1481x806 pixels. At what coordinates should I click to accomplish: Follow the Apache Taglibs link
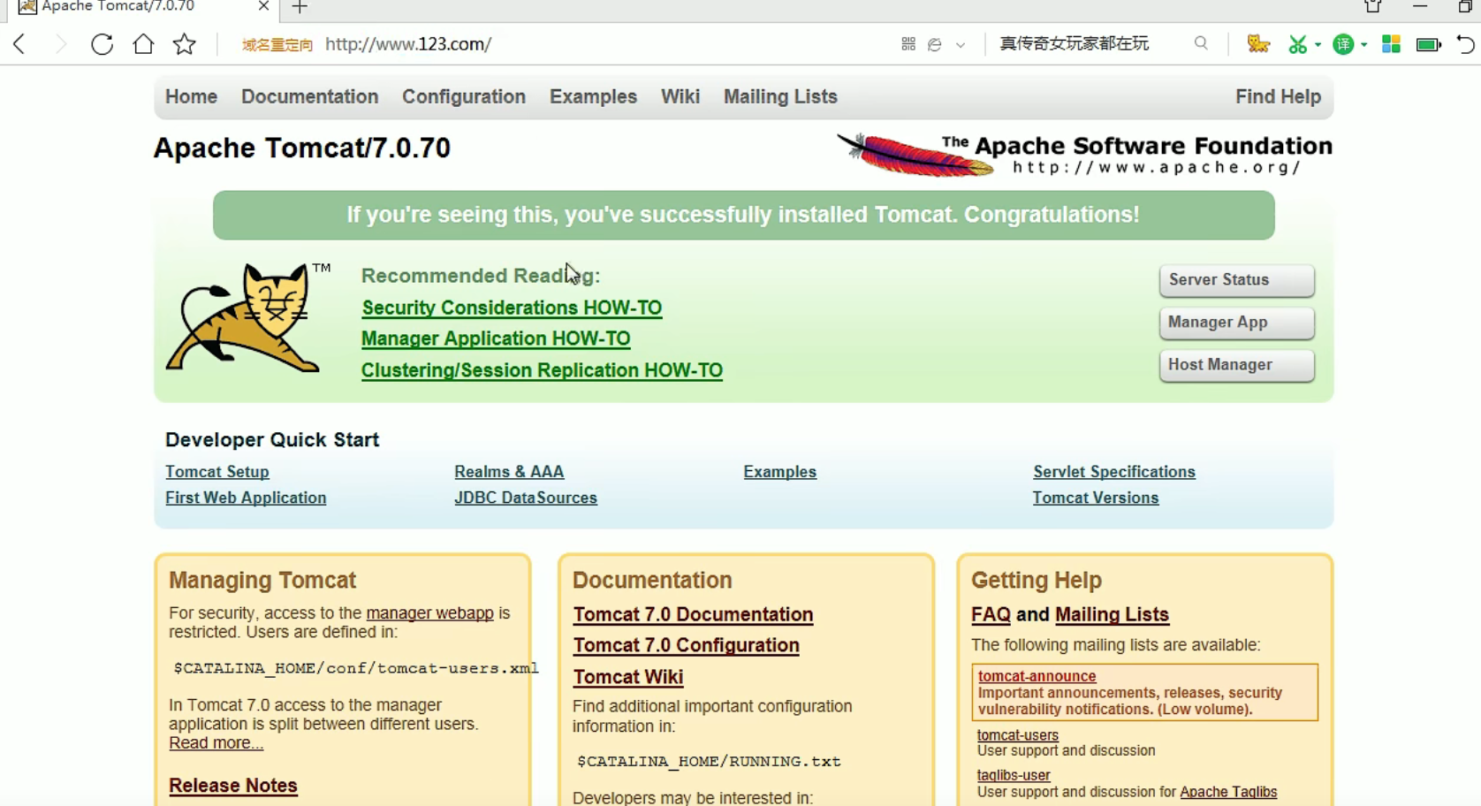(x=1228, y=792)
